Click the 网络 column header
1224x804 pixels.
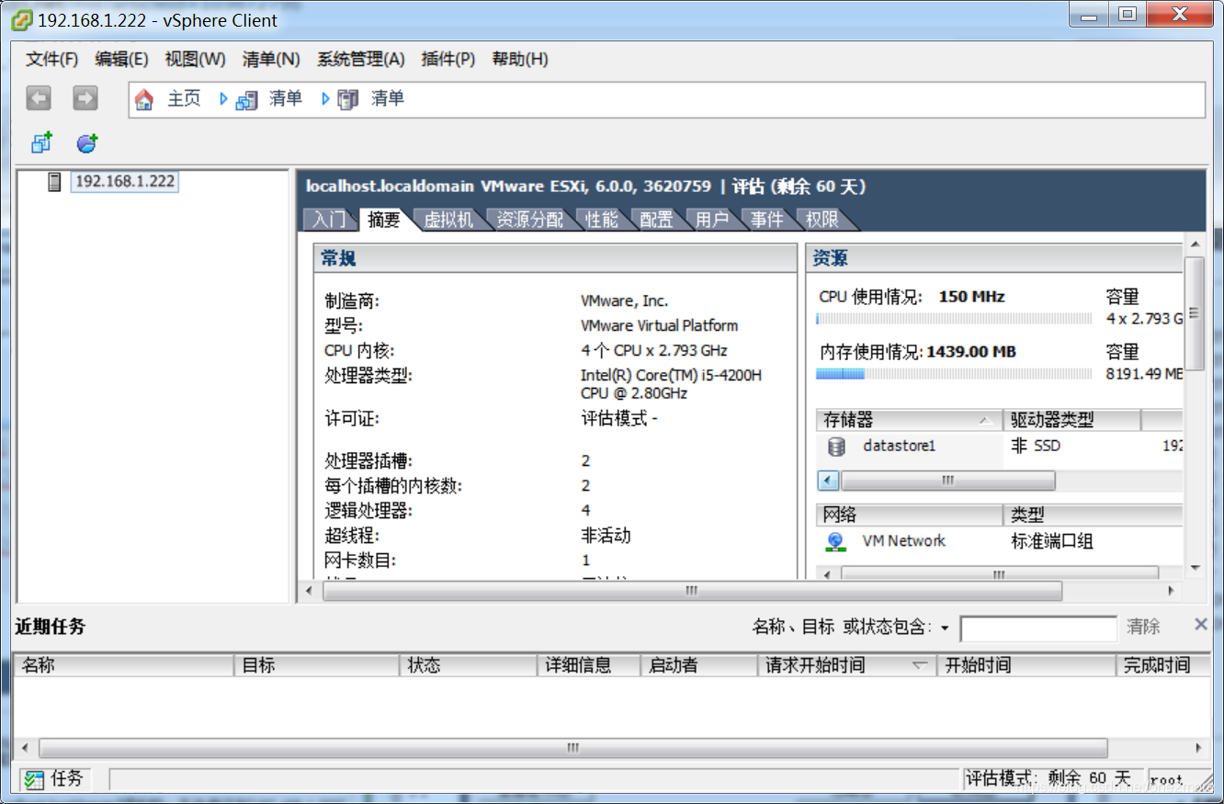[908, 515]
